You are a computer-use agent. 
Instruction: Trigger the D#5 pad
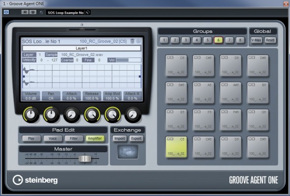pos(258,147)
